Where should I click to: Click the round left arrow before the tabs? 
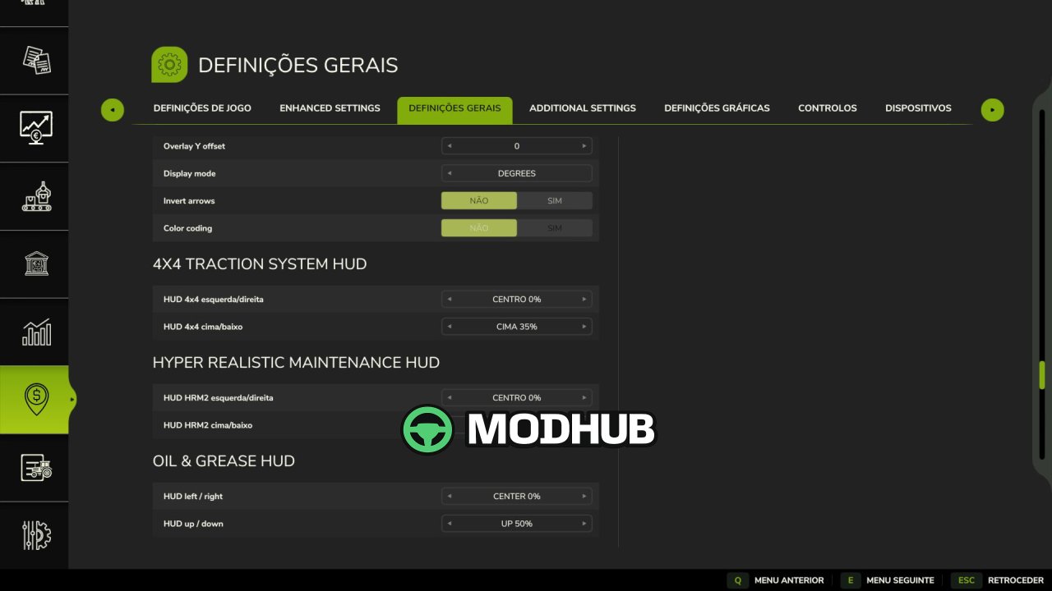point(113,109)
